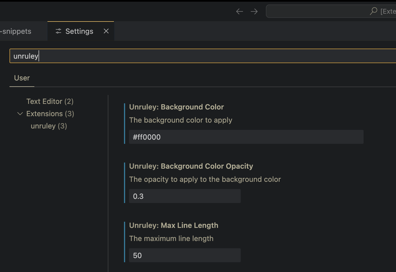
Task: Go back with the left arrow
Action: click(239, 11)
